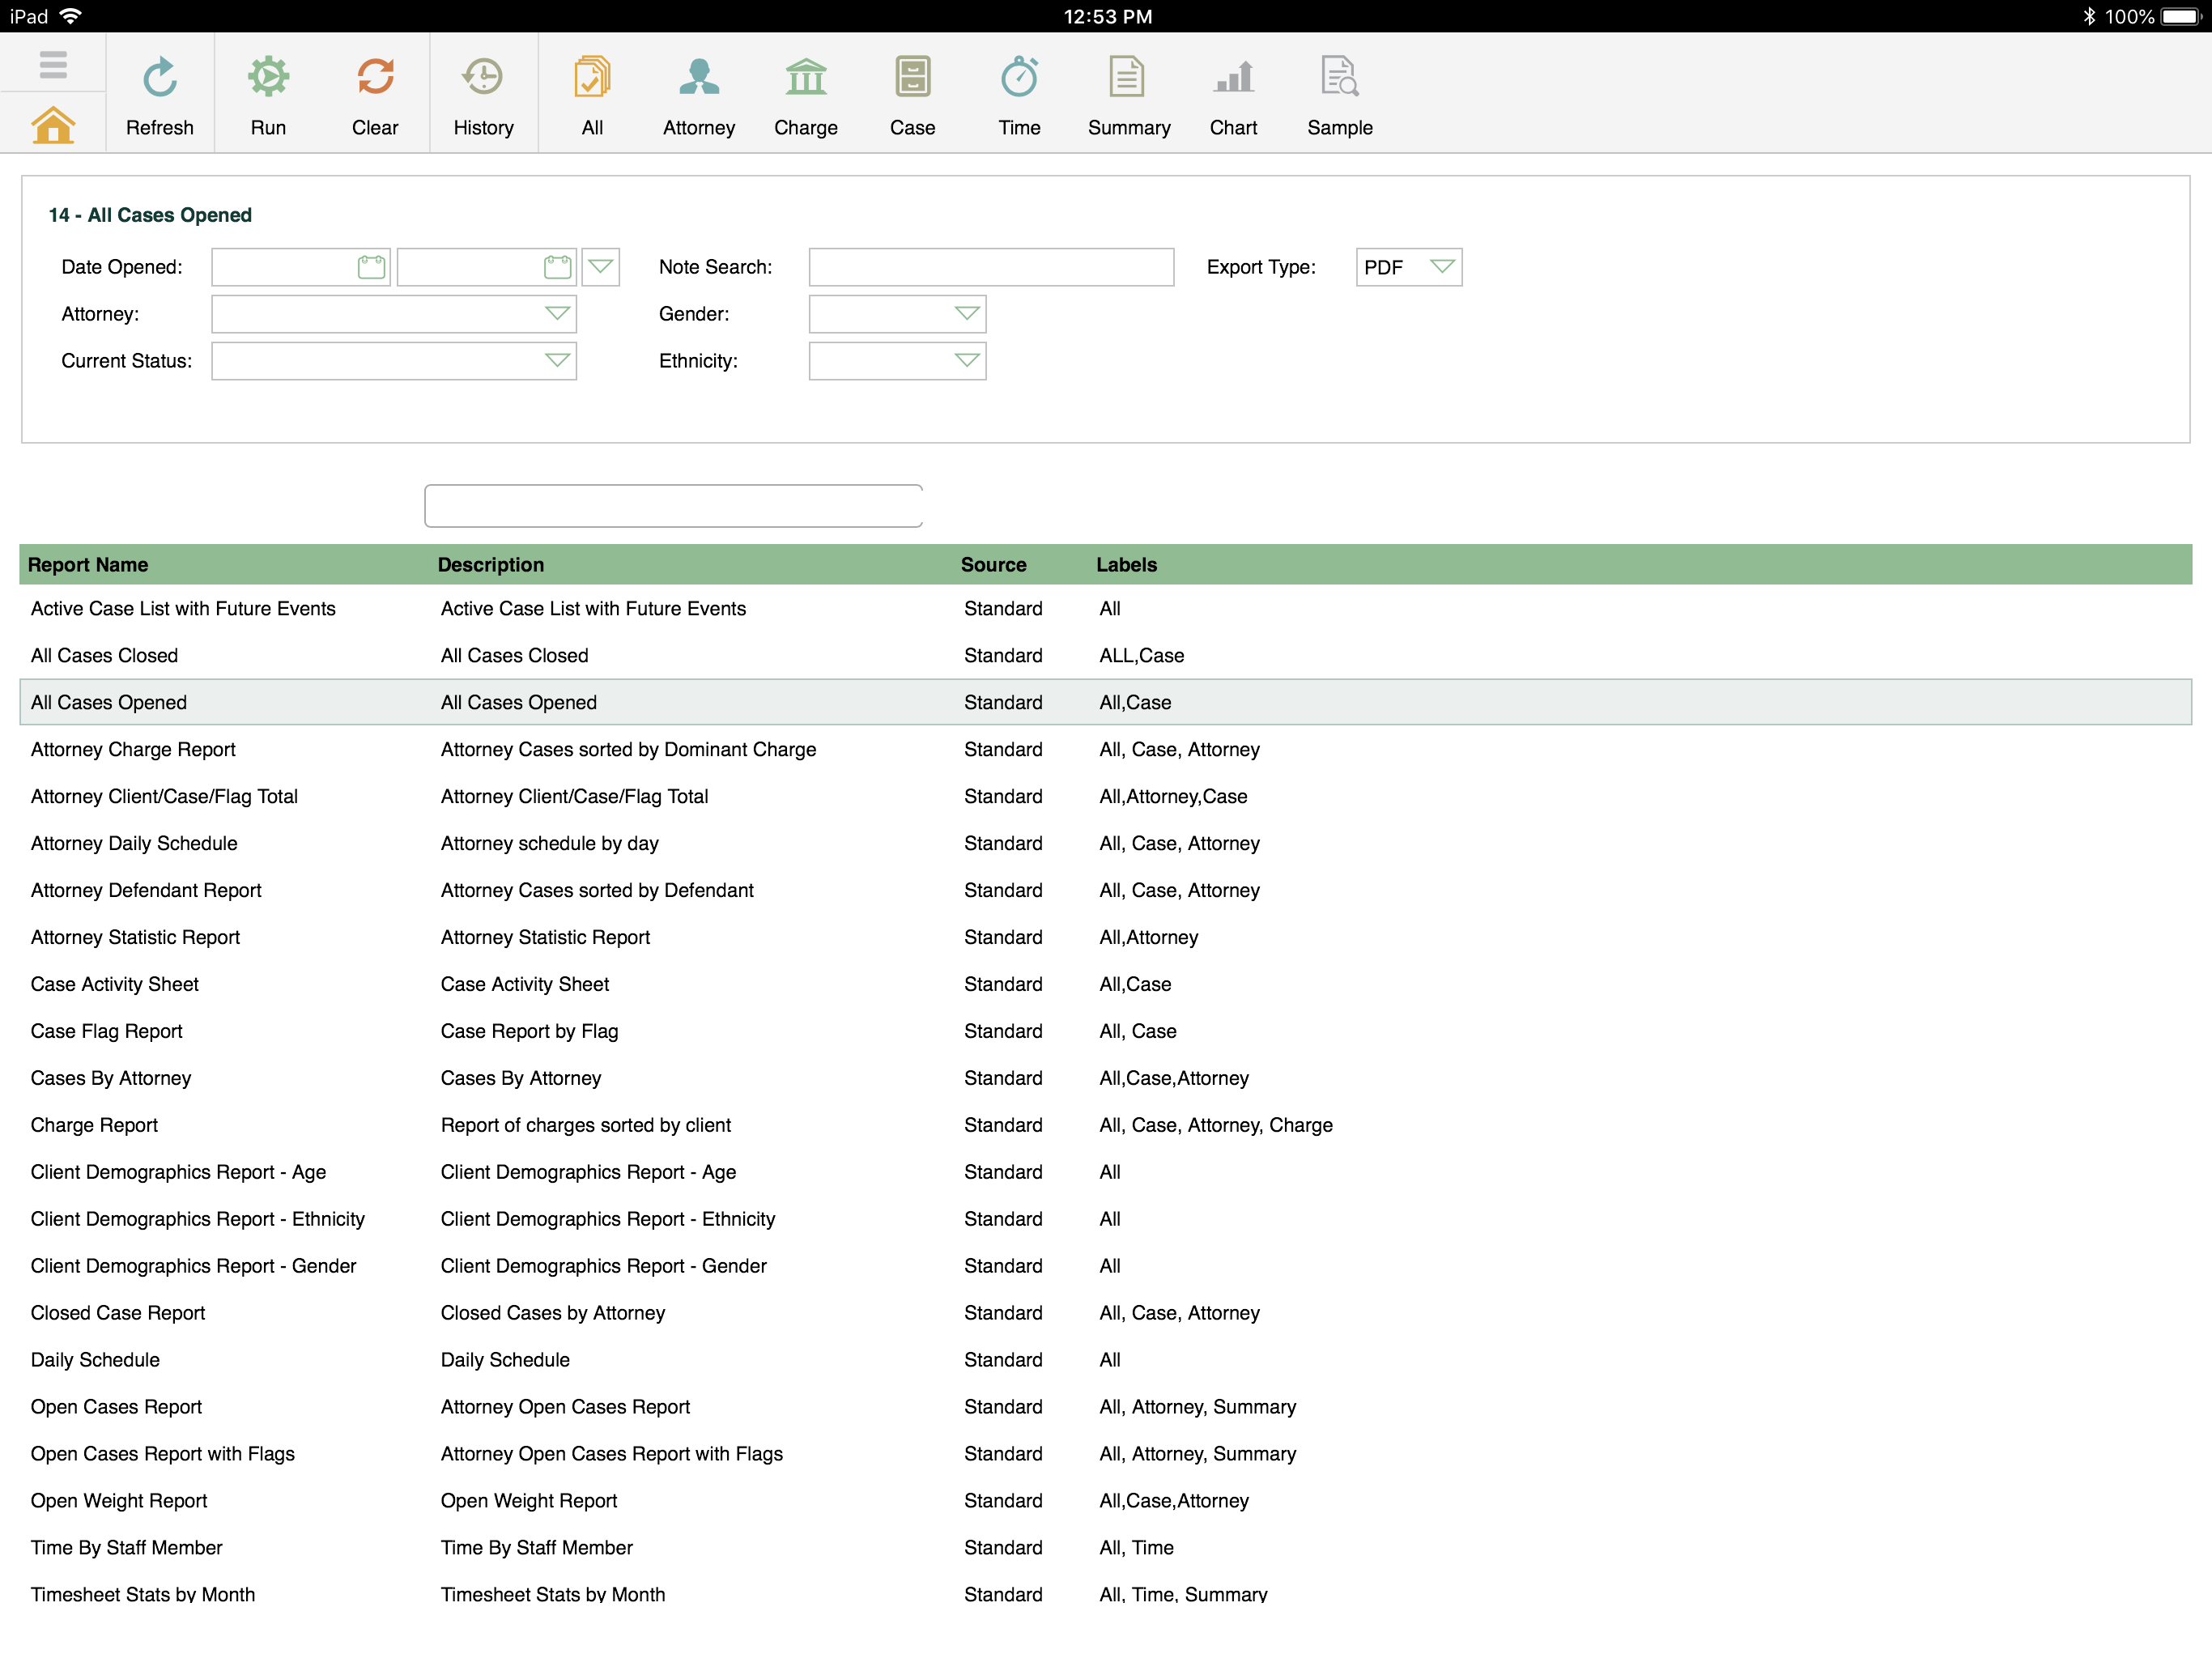Select the Case Flag Report row

[1106, 1031]
